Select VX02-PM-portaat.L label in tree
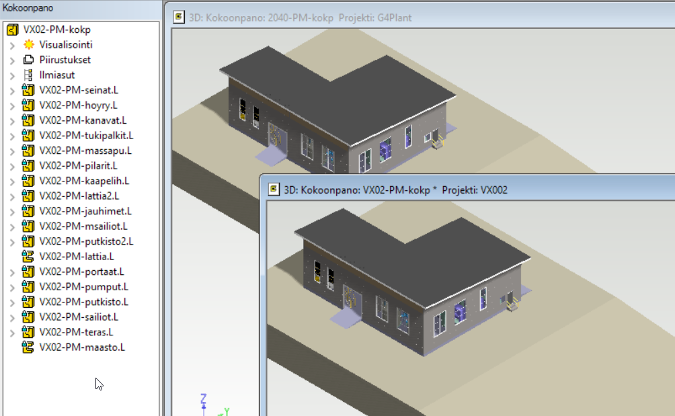 click(81, 272)
